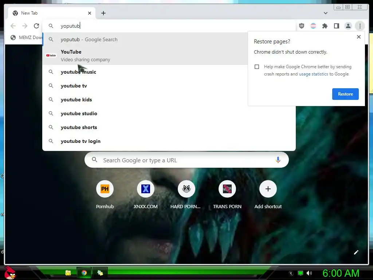Click the browser forward arrow
373x280 pixels.
(x=25, y=26)
